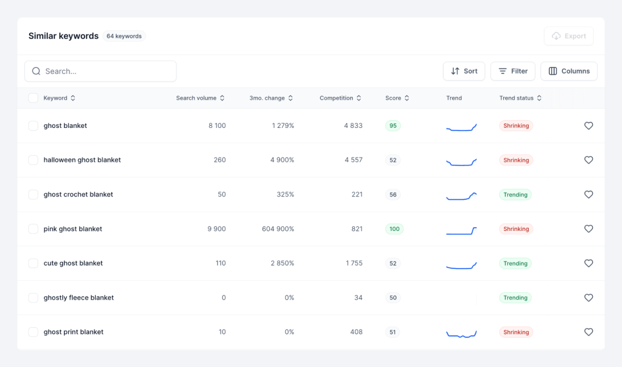Screen dimensions: 622x367
Task: Click heart icon for halloween ghost blanket
Action: [588, 160]
